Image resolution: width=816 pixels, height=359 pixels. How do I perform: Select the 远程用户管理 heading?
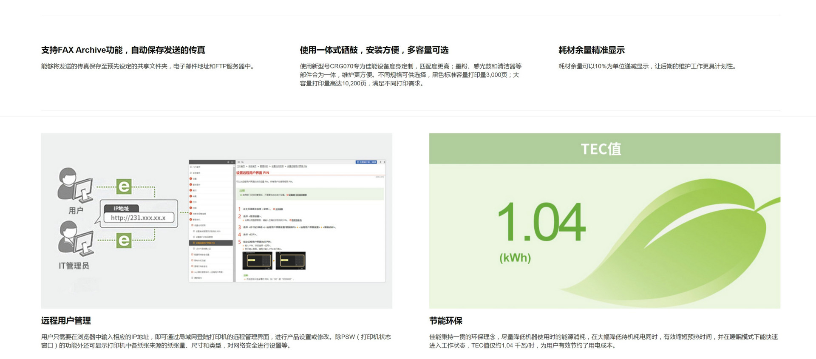point(66,321)
